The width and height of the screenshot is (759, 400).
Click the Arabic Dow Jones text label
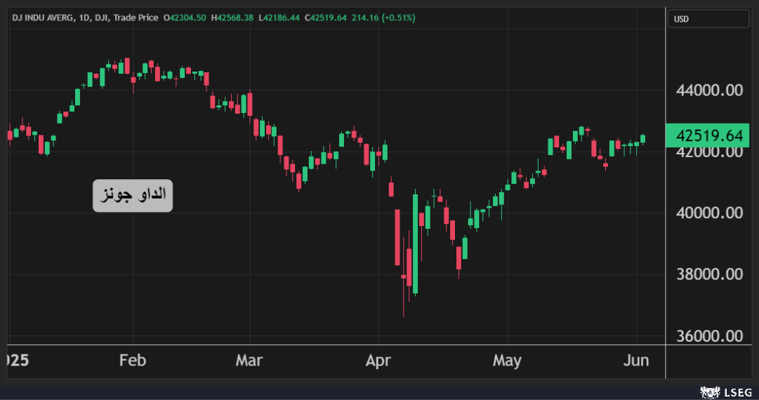(133, 195)
